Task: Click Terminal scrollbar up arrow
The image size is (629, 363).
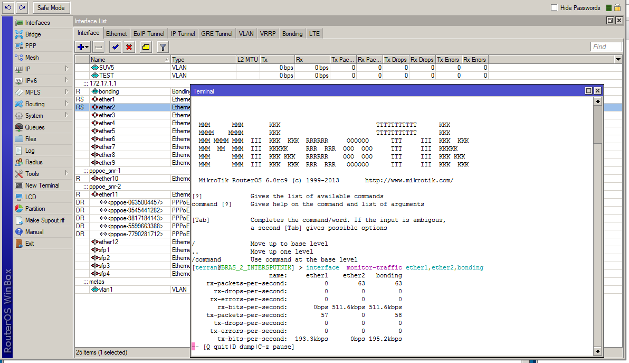Action: point(598,101)
